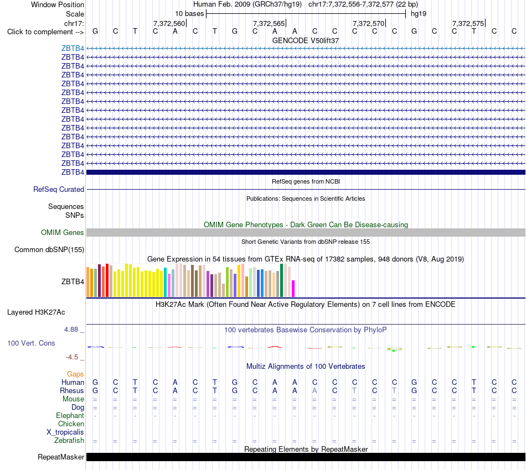Click the Zebrafish species label
This screenshot has height=470, width=526.
(x=69, y=440)
